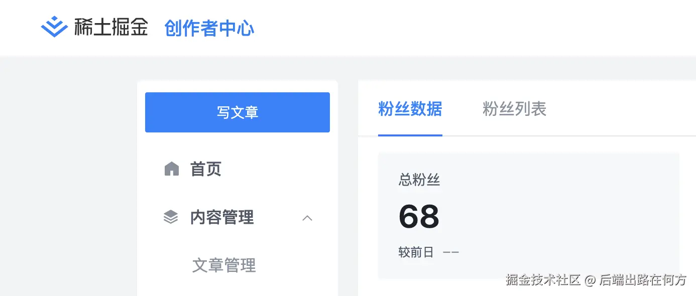Screen dimensions: 696x296
Task: Switch to the 粉丝列表 tab
Action: click(514, 109)
